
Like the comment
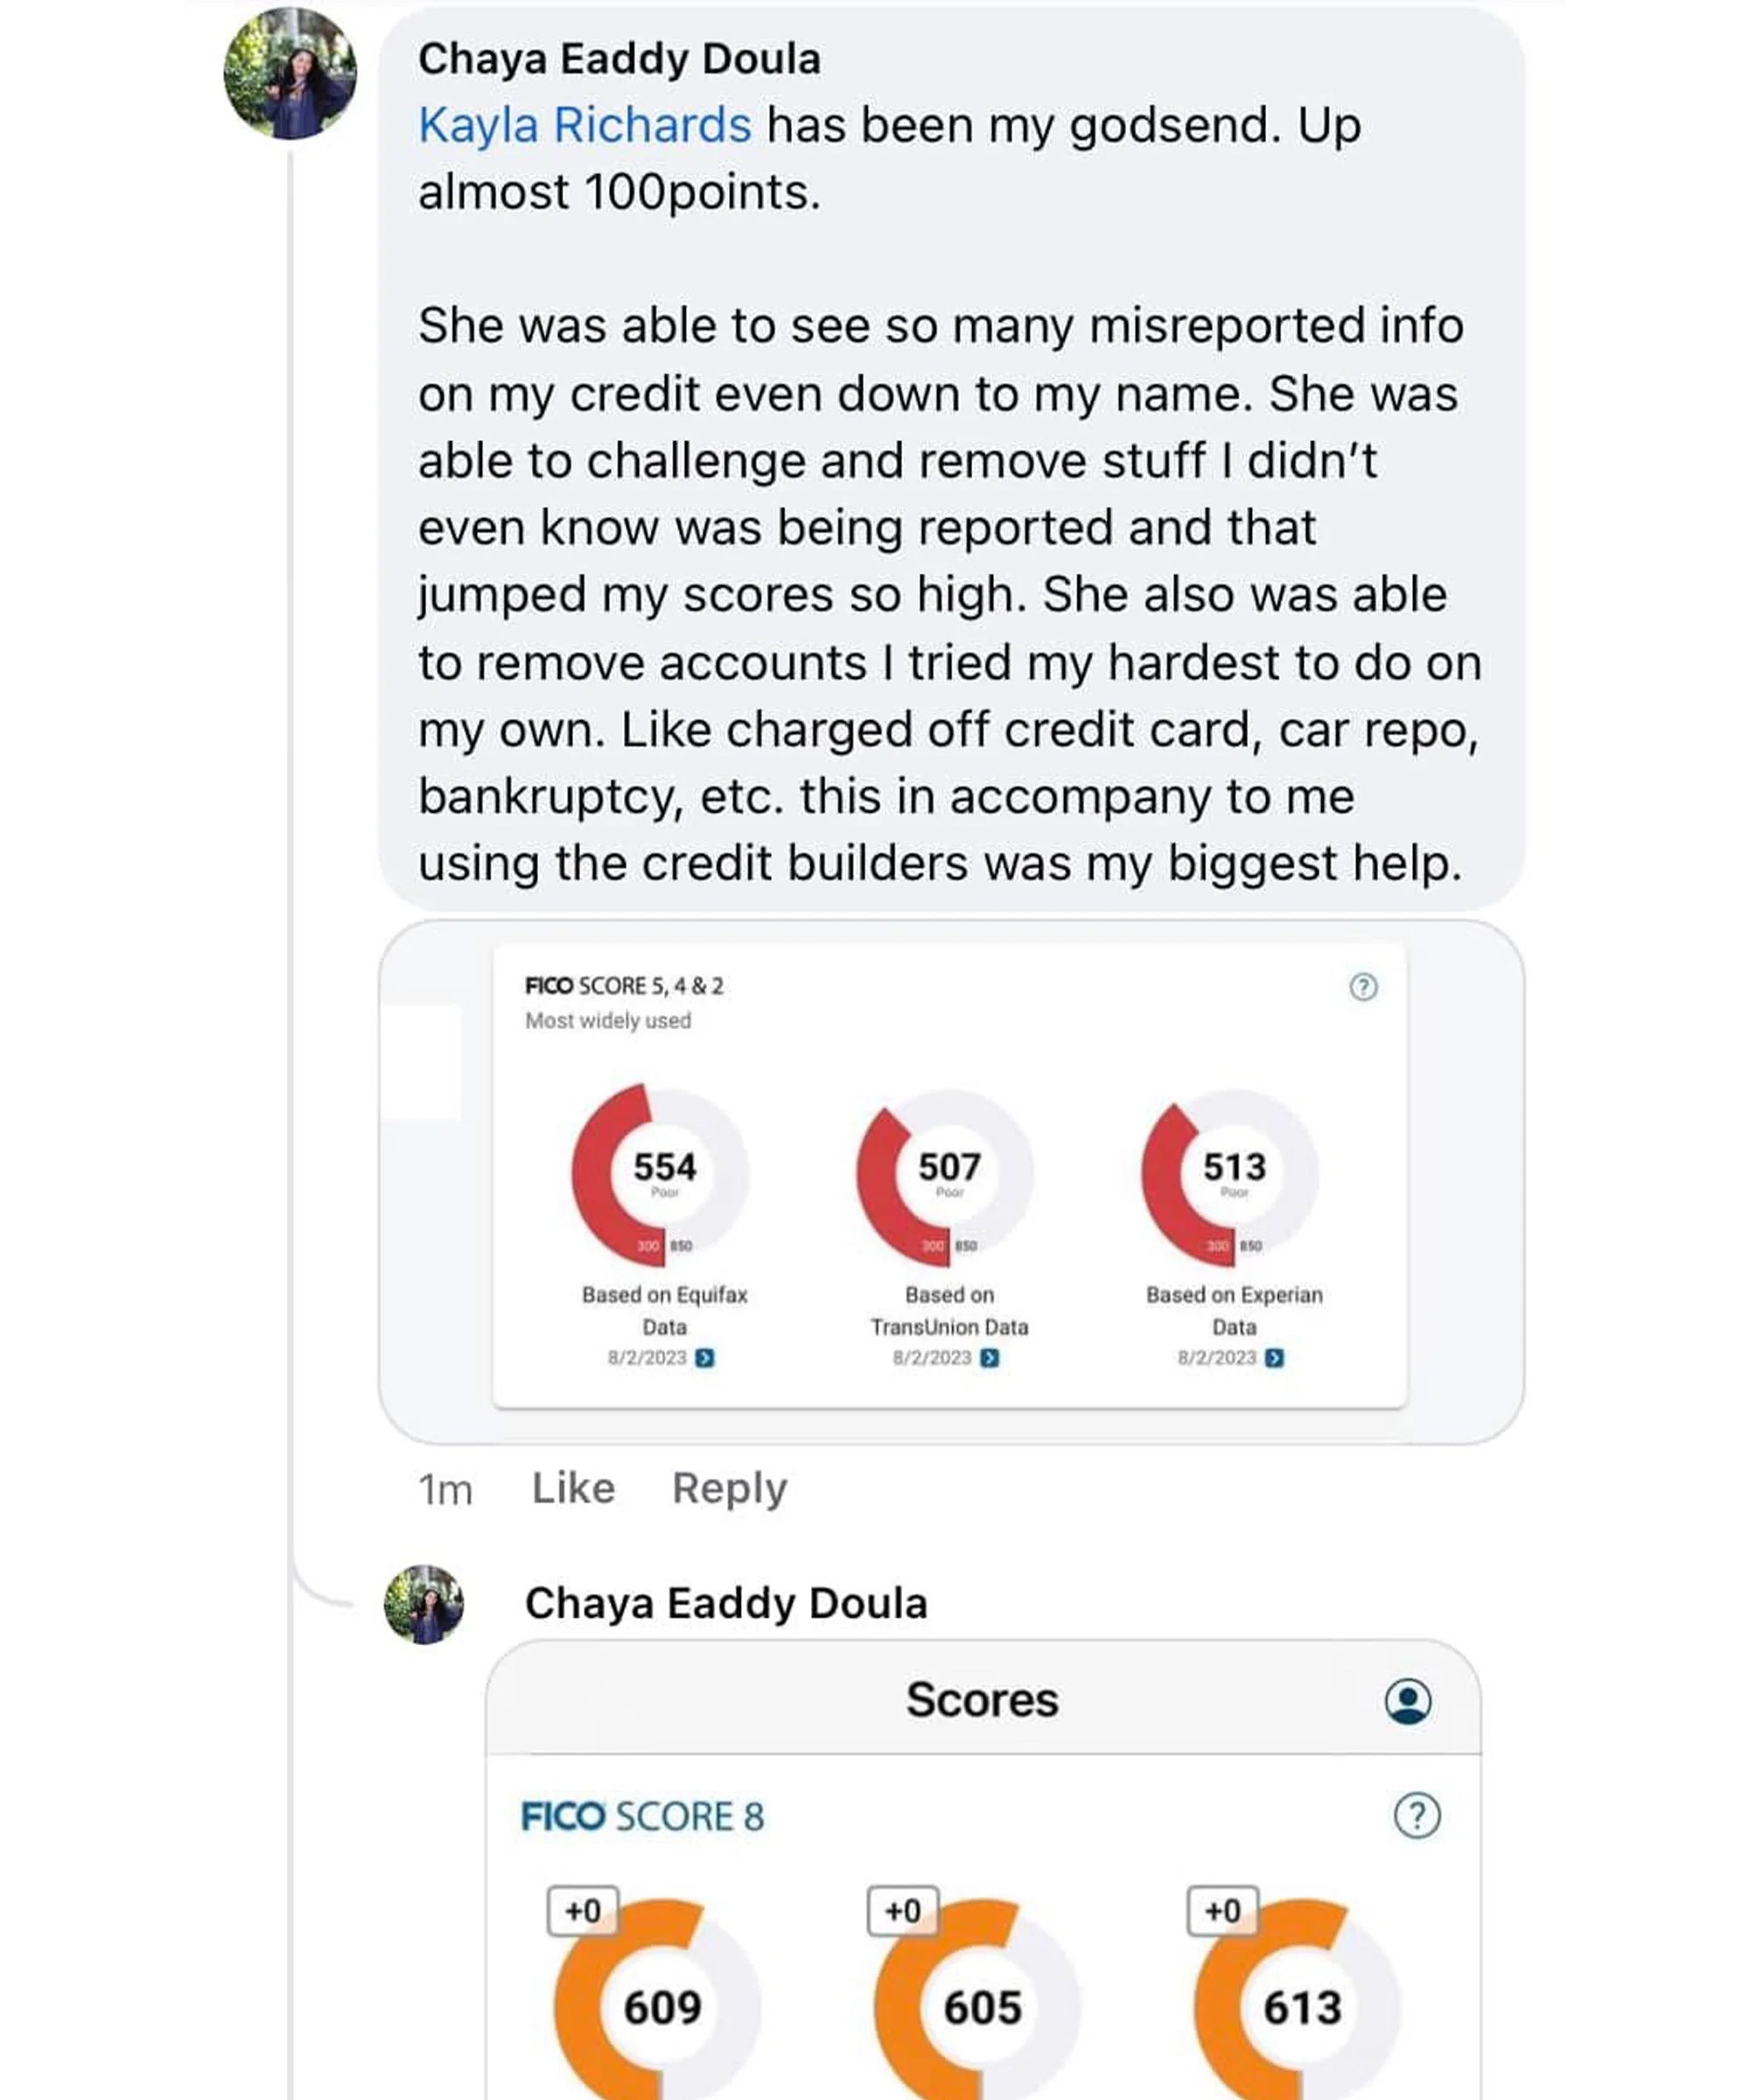click(x=573, y=1488)
